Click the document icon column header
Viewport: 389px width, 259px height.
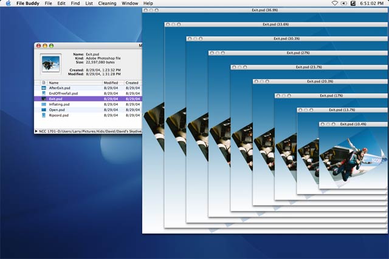click(x=44, y=82)
